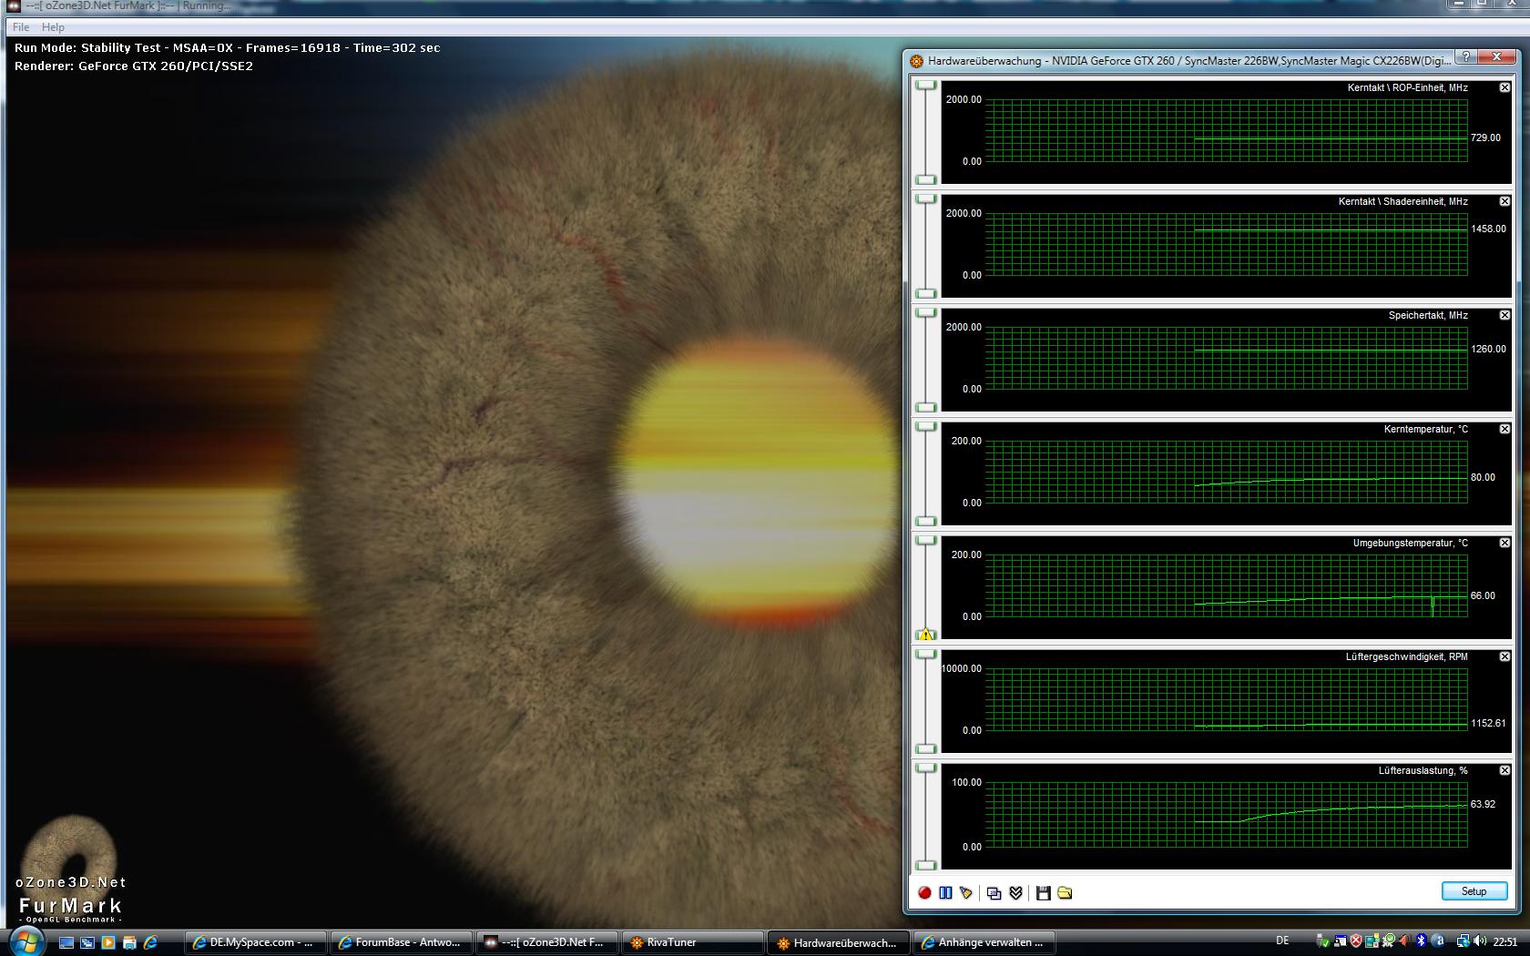Click the volume speaker tray icon
Screen dimensions: 1530x956
click(x=1479, y=941)
